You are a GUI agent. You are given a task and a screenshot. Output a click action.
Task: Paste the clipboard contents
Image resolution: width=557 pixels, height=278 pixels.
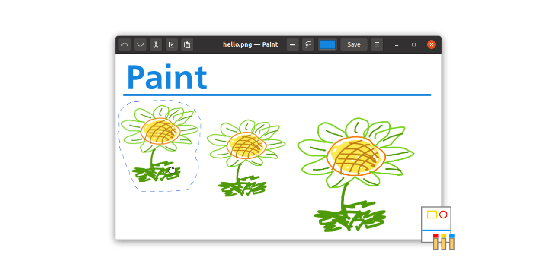click(x=187, y=44)
